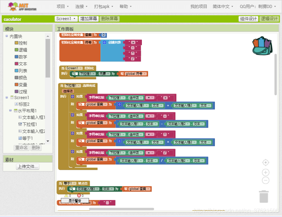The image size is (282, 217).
Task: Collapse the 水平布局1 tree node
Action: pyautogui.click(x=11, y=111)
